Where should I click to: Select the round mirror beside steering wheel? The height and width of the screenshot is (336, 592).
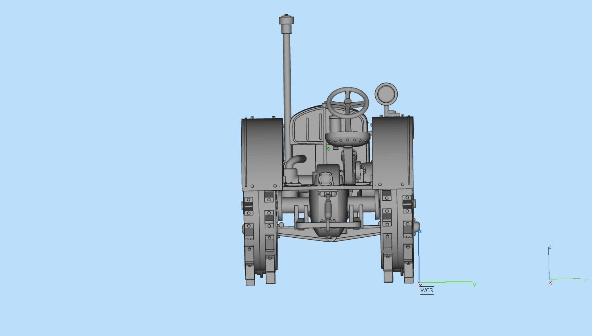coord(386,94)
